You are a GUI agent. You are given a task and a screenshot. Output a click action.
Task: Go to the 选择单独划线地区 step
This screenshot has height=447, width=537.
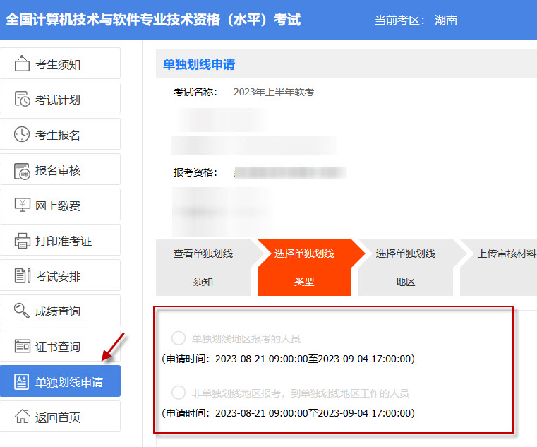(x=405, y=267)
